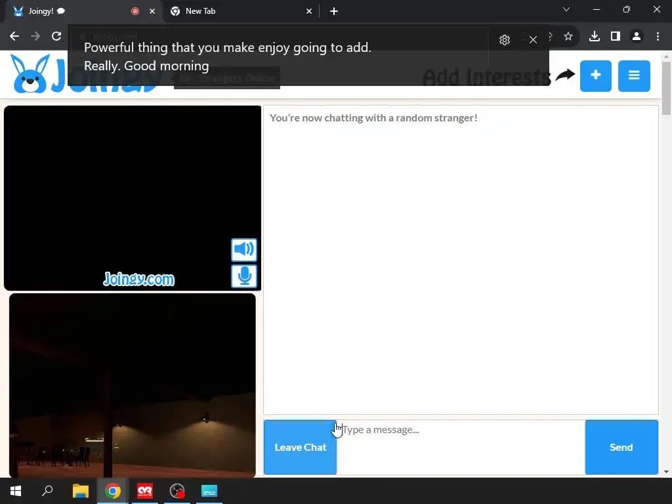The width and height of the screenshot is (672, 504).
Task: Toggle the Chrome side panel icon
Action: (x=616, y=36)
